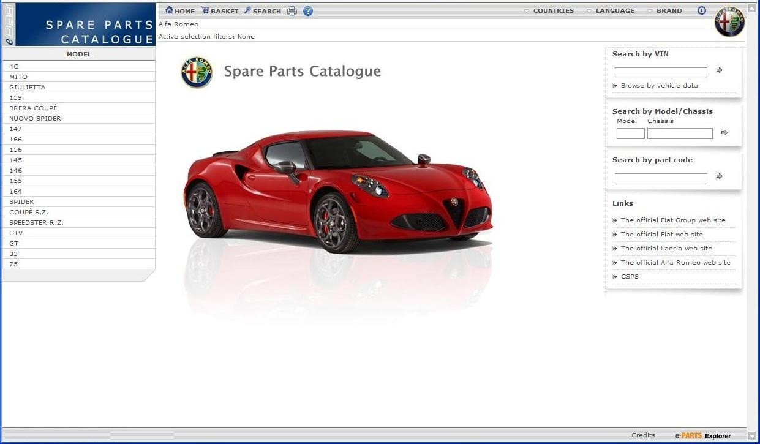Select model 156
The height and width of the screenshot is (444, 760).
pos(78,149)
